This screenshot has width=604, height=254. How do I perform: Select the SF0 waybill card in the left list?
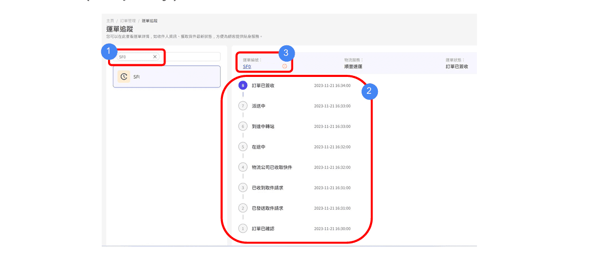pos(167,77)
